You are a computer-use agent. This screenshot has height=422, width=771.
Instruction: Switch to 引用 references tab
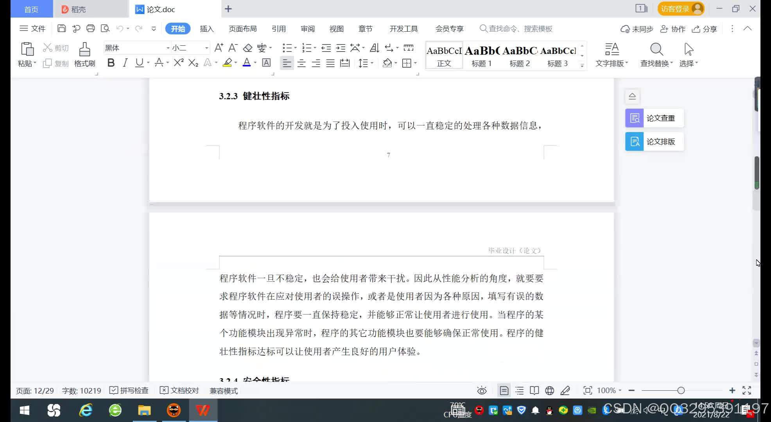click(x=279, y=29)
